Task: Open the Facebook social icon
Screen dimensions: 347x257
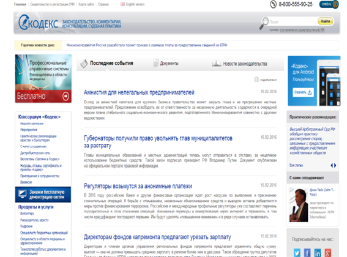Action: [x=307, y=253]
